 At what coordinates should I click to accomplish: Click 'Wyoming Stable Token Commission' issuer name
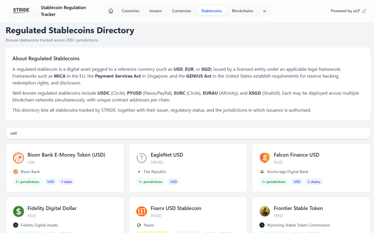(x=298, y=225)
